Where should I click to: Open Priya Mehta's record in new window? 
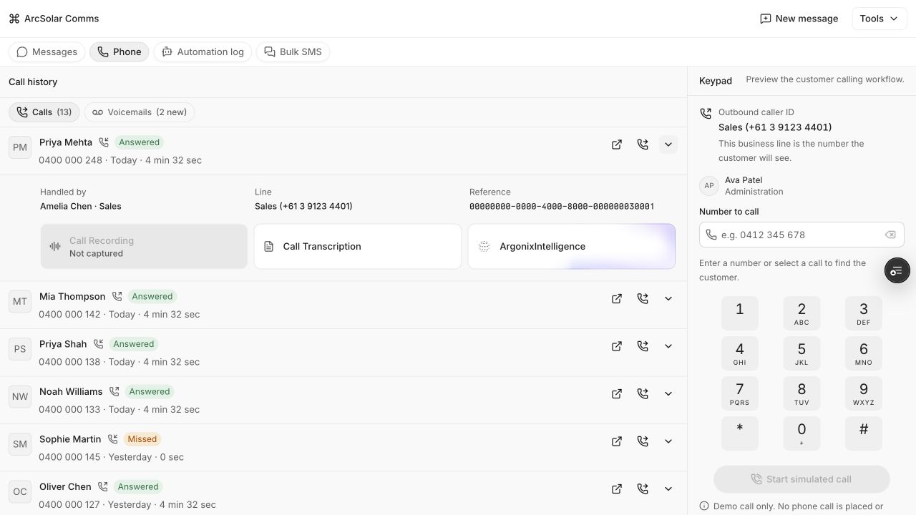point(617,144)
